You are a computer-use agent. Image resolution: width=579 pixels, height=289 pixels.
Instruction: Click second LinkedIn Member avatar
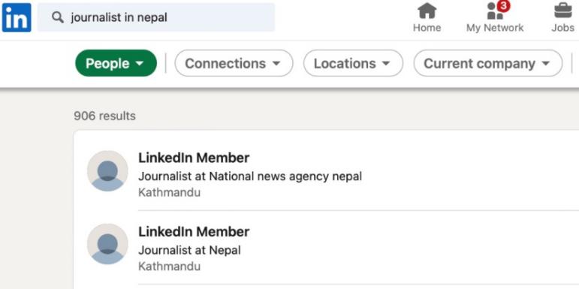tap(107, 244)
